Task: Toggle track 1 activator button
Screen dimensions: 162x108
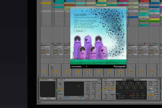Action: 44,71
